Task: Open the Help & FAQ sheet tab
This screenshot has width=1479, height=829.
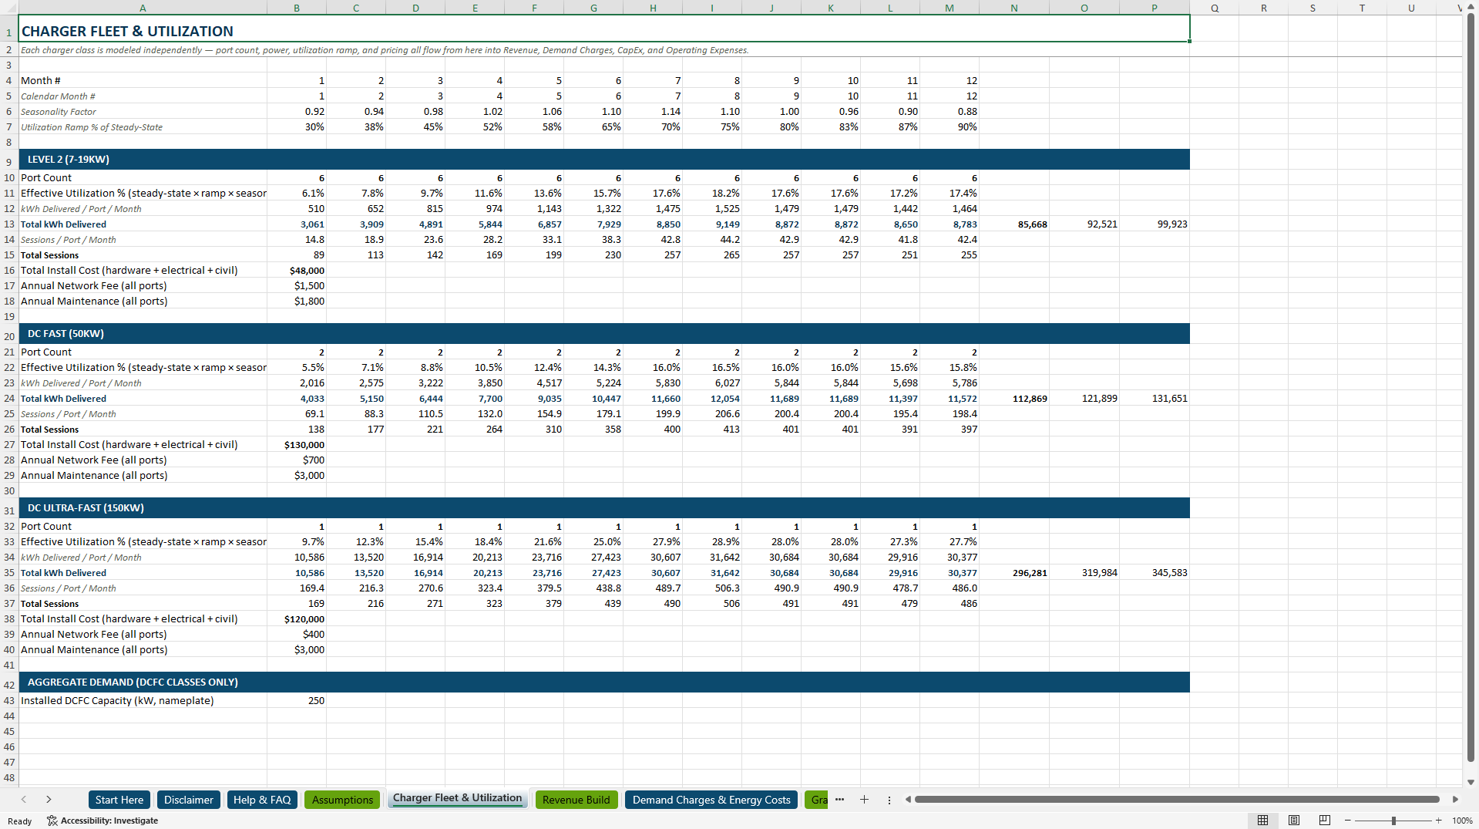Action: 262,800
